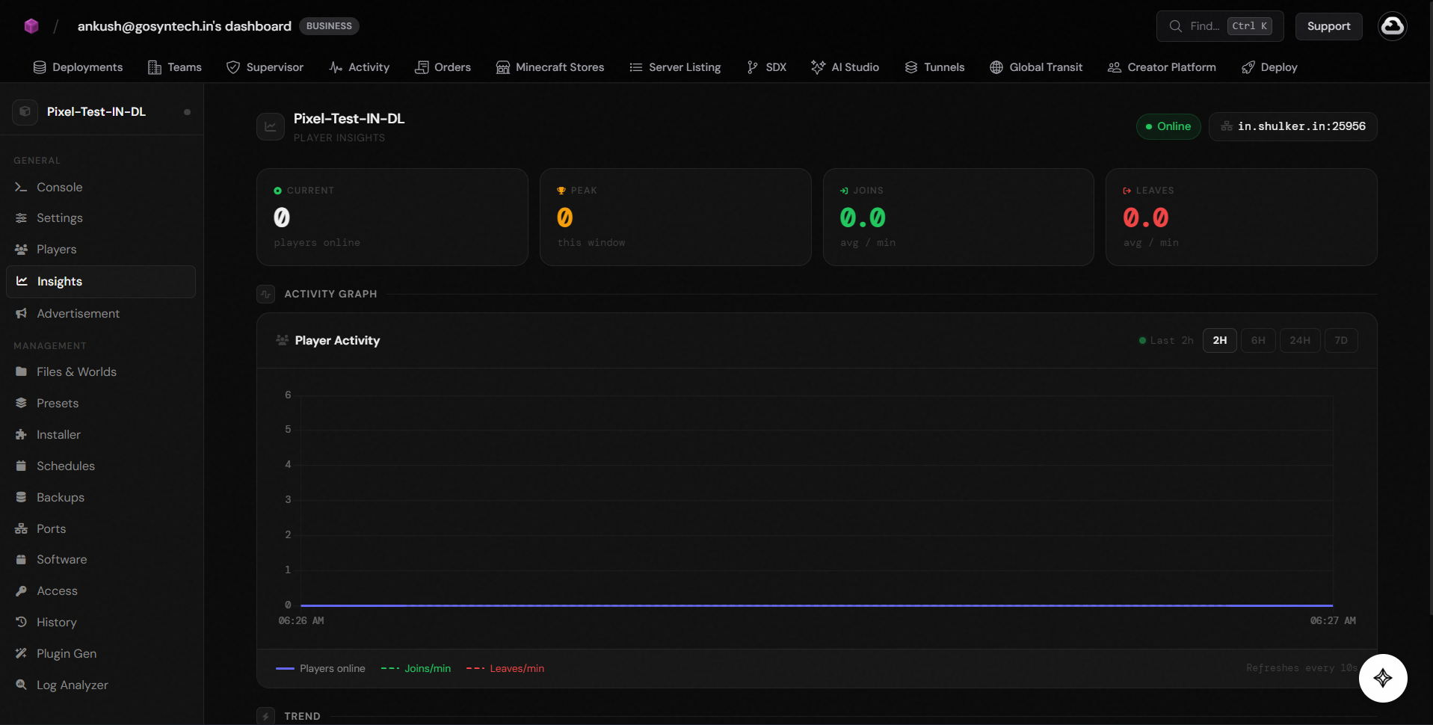Click the Find search field
The image size is (1433, 725).
tap(1220, 26)
